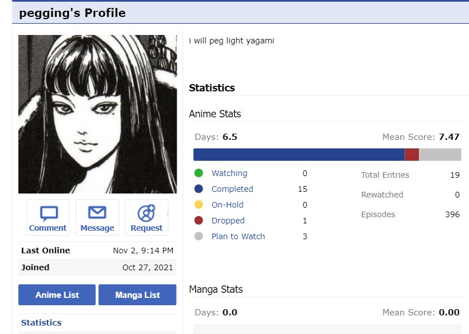Click the gray Plan to Watch dot

point(199,236)
